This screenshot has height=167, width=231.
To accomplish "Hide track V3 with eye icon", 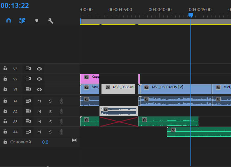I will click(39, 69).
